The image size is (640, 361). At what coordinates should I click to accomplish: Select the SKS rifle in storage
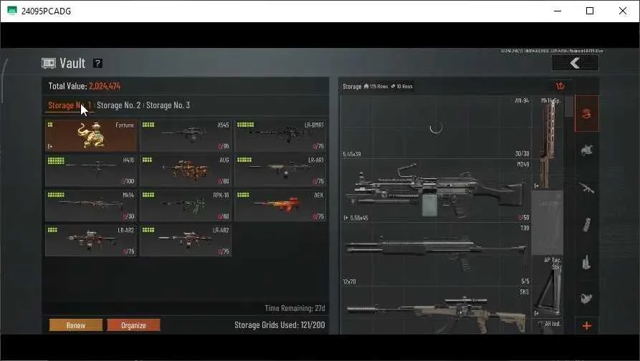pos(436,311)
